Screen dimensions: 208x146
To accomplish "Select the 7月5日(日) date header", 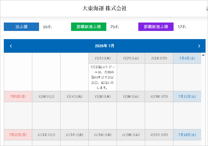I will point(18,97).
